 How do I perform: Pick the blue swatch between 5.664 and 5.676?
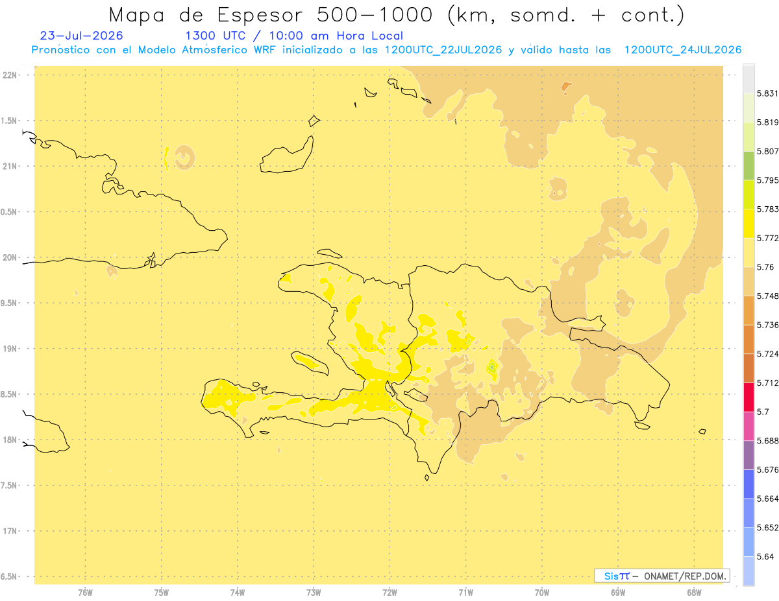point(748,484)
